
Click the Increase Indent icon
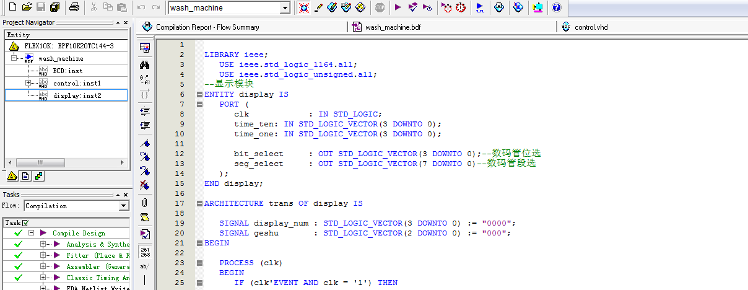144,111
